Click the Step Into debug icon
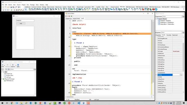This screenshot has width=187, height=105. pos(19,10)
